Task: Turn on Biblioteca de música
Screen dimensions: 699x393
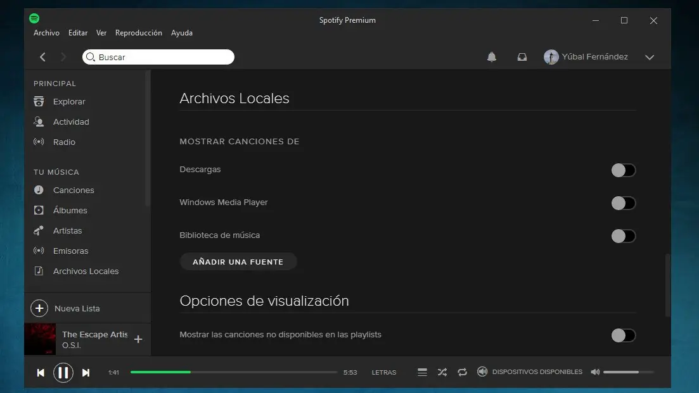Action: [x=623, y=235]
